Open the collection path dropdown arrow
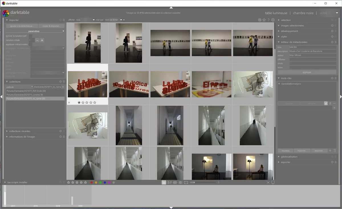The height and width of the screenshot is (209, 342). coord(63,87)
